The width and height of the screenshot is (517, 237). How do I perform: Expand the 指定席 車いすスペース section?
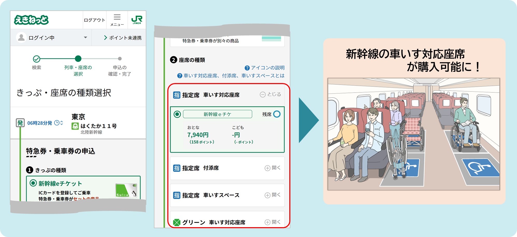272,195
